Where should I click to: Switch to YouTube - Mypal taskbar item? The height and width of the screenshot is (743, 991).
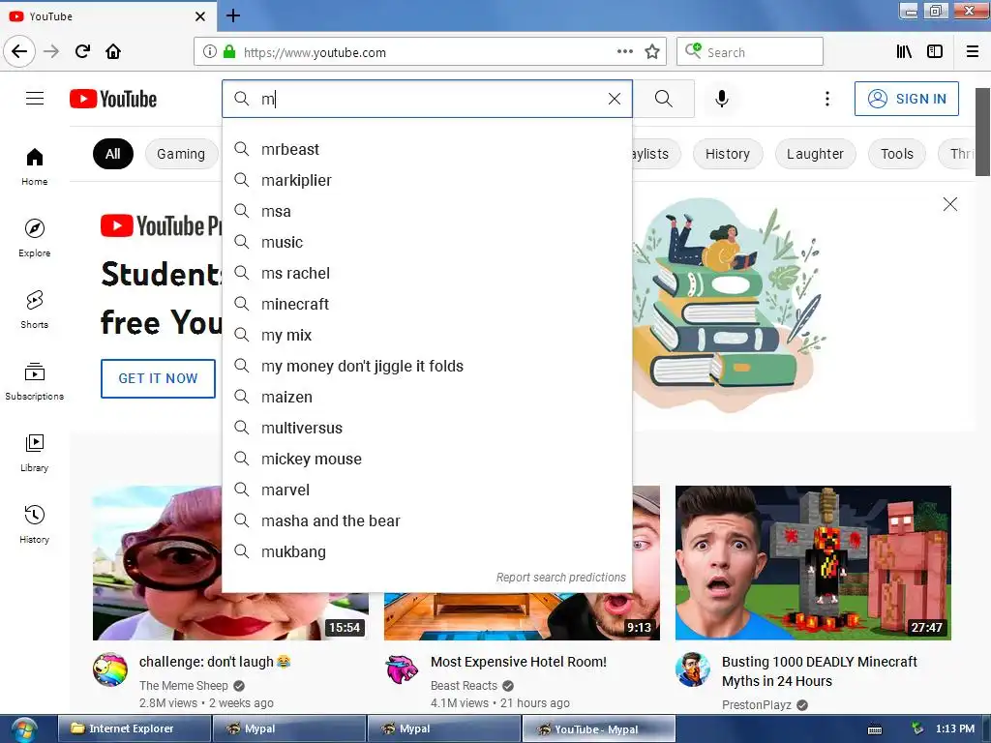(x=598, y=729)
